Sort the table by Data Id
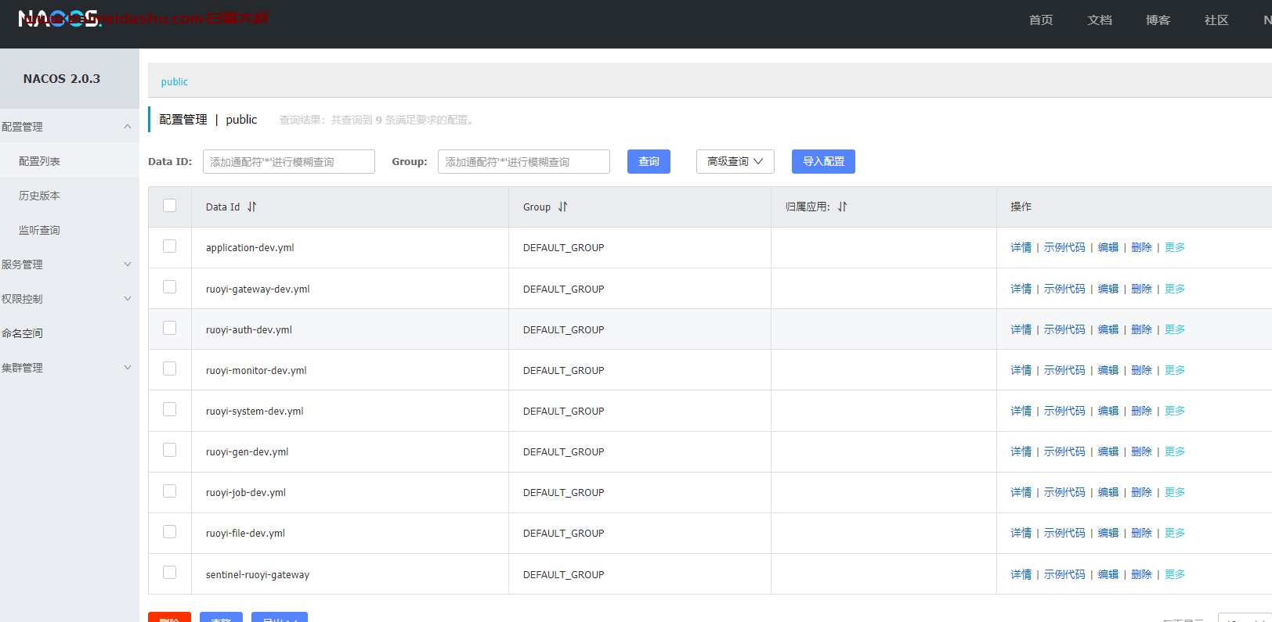This screenshot has width=1272, height=622. point(251,207)
